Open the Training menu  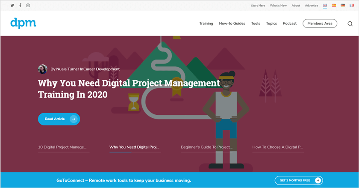click(206, 24)
